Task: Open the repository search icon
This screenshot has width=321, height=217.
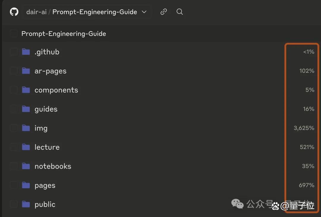Action: pyautogui.click(x=180, y=12)
